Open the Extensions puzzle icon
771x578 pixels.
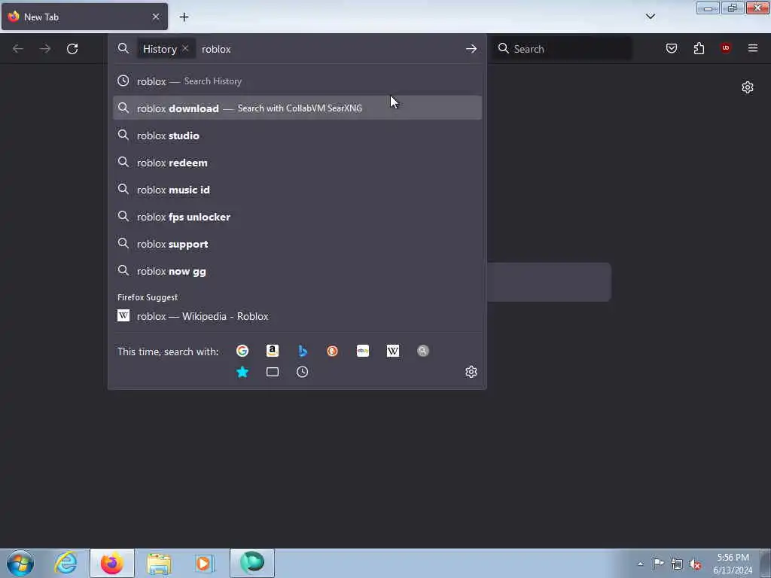pyautogui.click(x=699, y=48)
